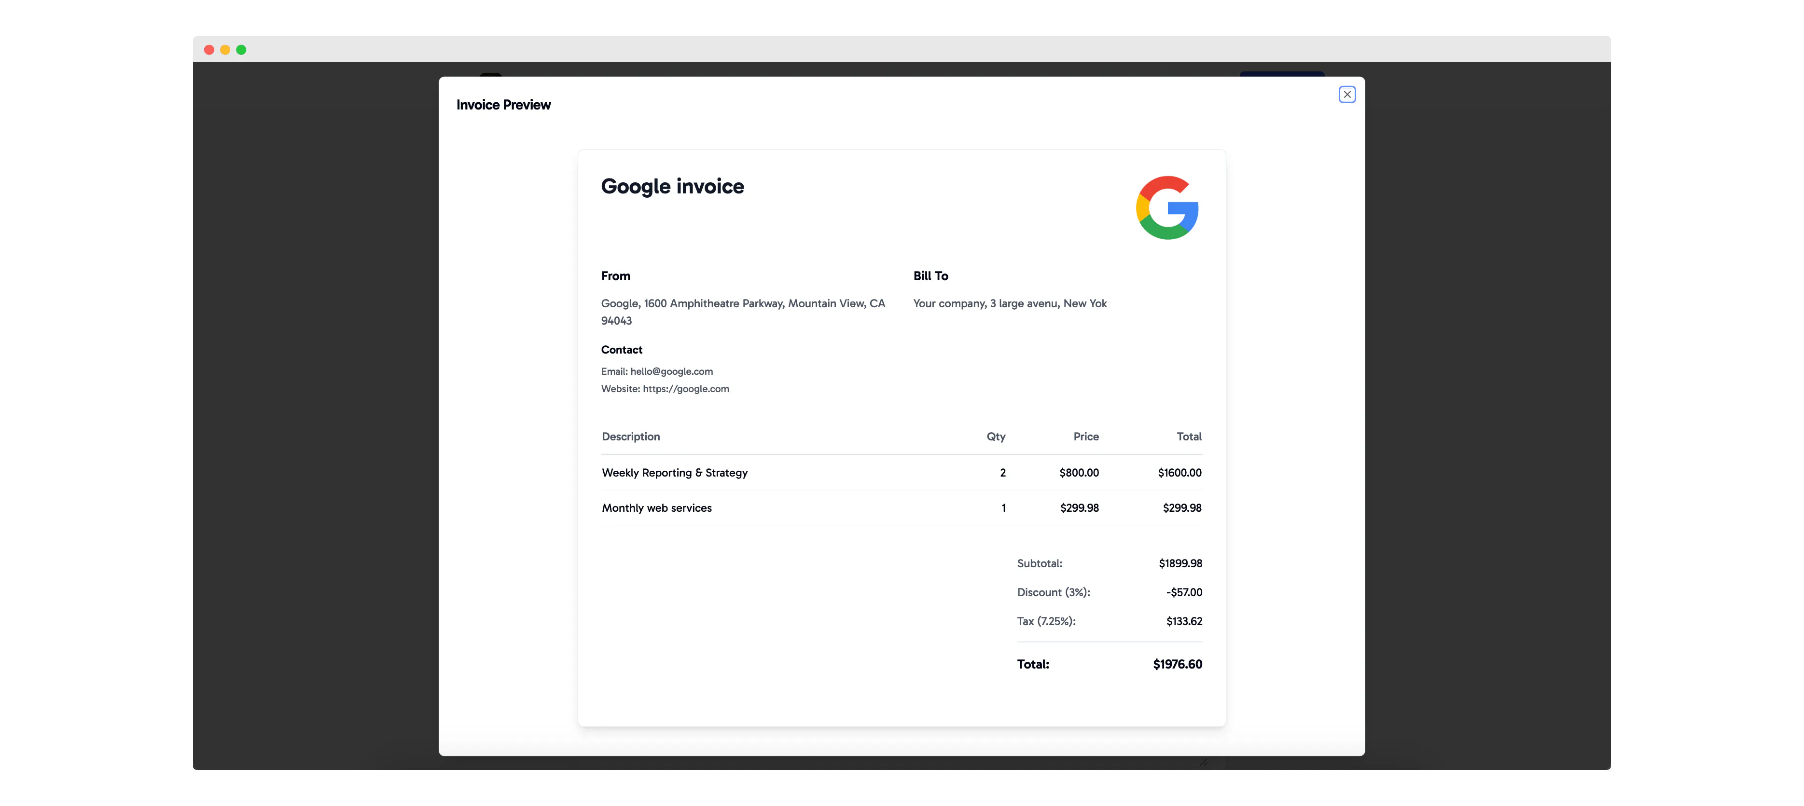Click the bold 'Total:' label
The width and height of the screenshot is (1804, 806).
(1033, 665)
